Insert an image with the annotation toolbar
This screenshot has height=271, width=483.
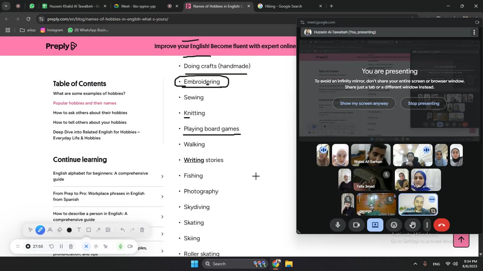pyautogui.click(x=108, y=230)
